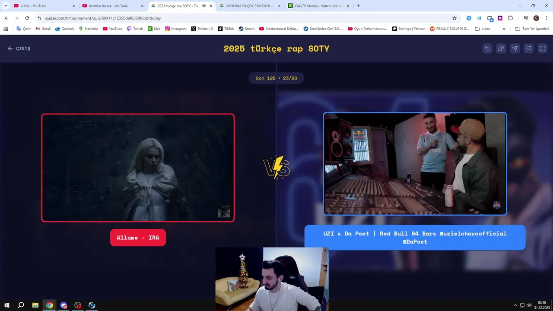Open the Settings | Patreon bookmark

pyautogui.click(x=408, y=29)
